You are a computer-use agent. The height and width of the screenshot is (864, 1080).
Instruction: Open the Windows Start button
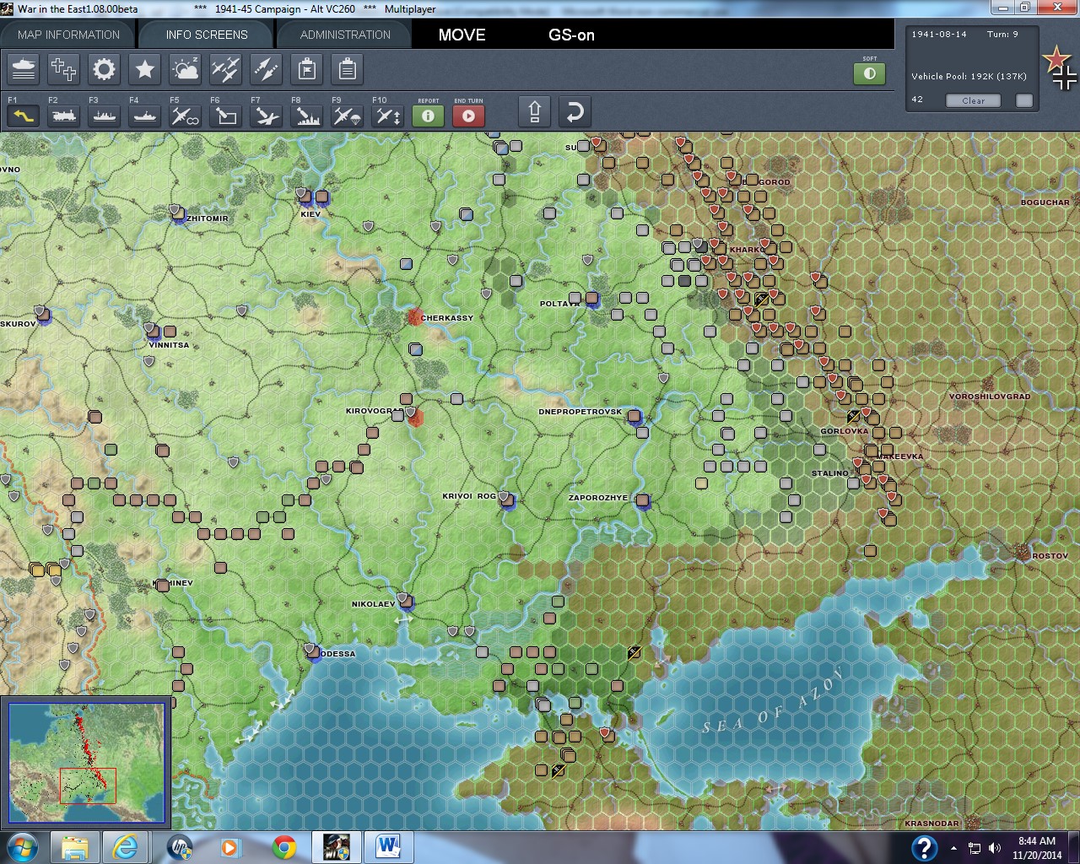tap(21, 847)
